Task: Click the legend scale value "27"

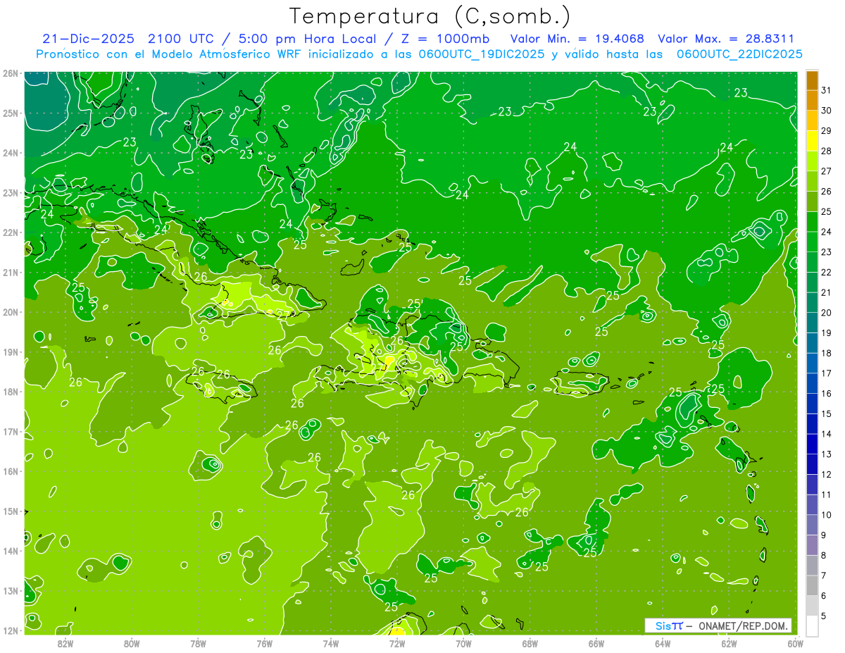Action: 826,171
